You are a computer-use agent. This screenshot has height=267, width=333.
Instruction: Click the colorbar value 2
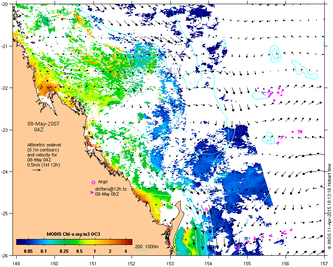(x=110, y=251)
